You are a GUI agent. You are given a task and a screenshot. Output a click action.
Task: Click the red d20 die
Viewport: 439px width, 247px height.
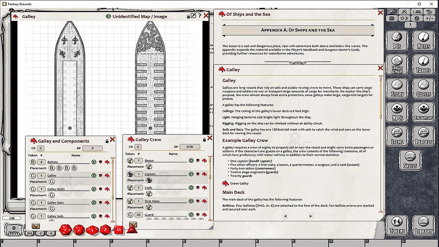click(x=66, y=230)
